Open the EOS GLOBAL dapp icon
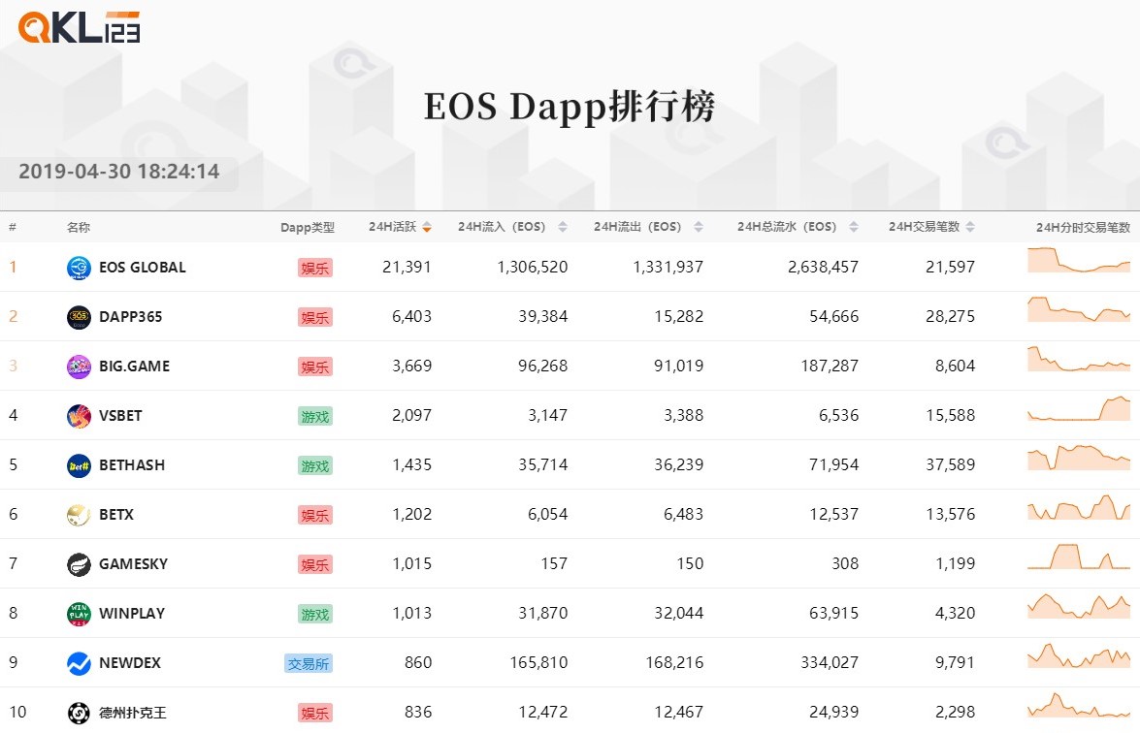The image size is (1140, 733). click(79, 268)
